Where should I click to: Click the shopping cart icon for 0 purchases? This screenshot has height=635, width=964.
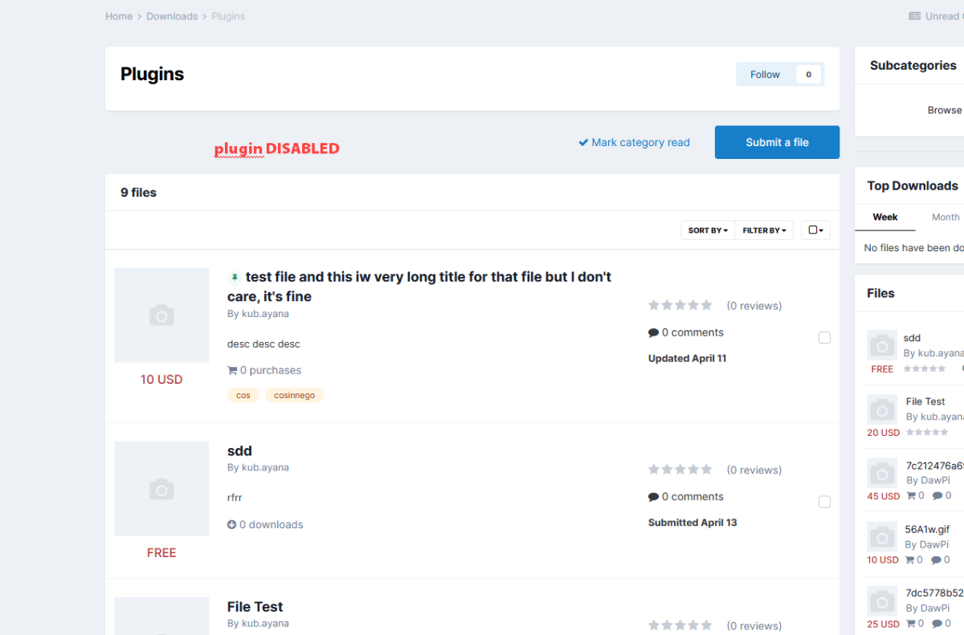232,371
